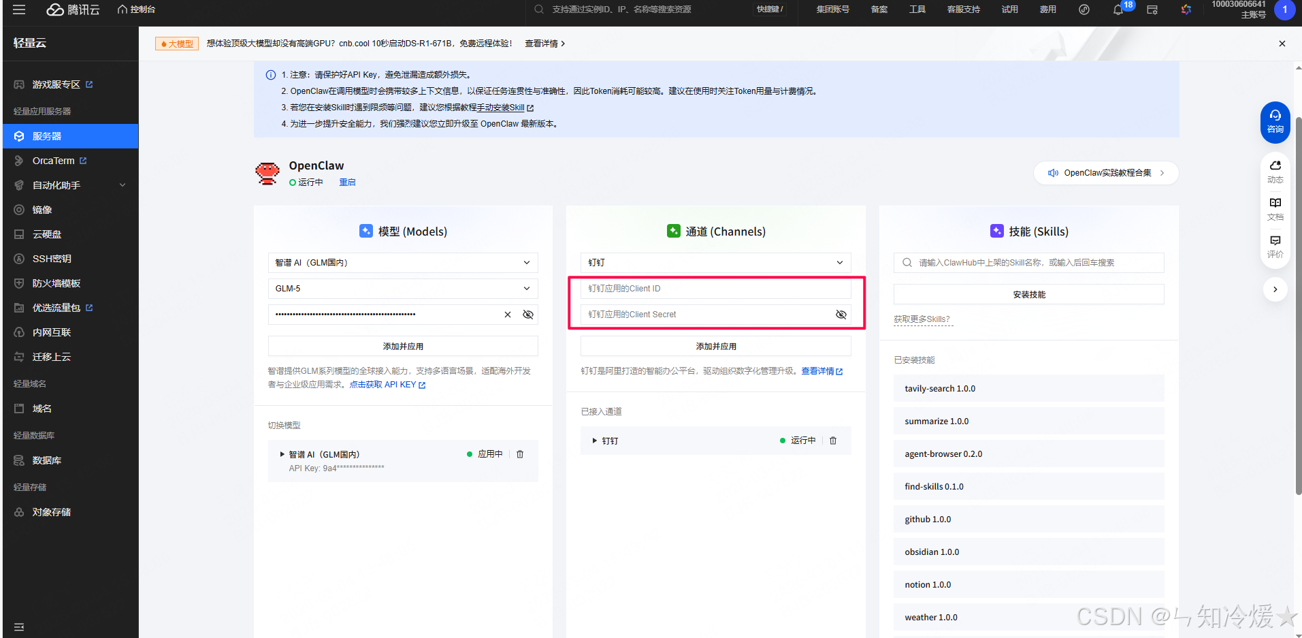Focus the top resource search box
This screenshot has width=1302, height=638.
[640, 10]
